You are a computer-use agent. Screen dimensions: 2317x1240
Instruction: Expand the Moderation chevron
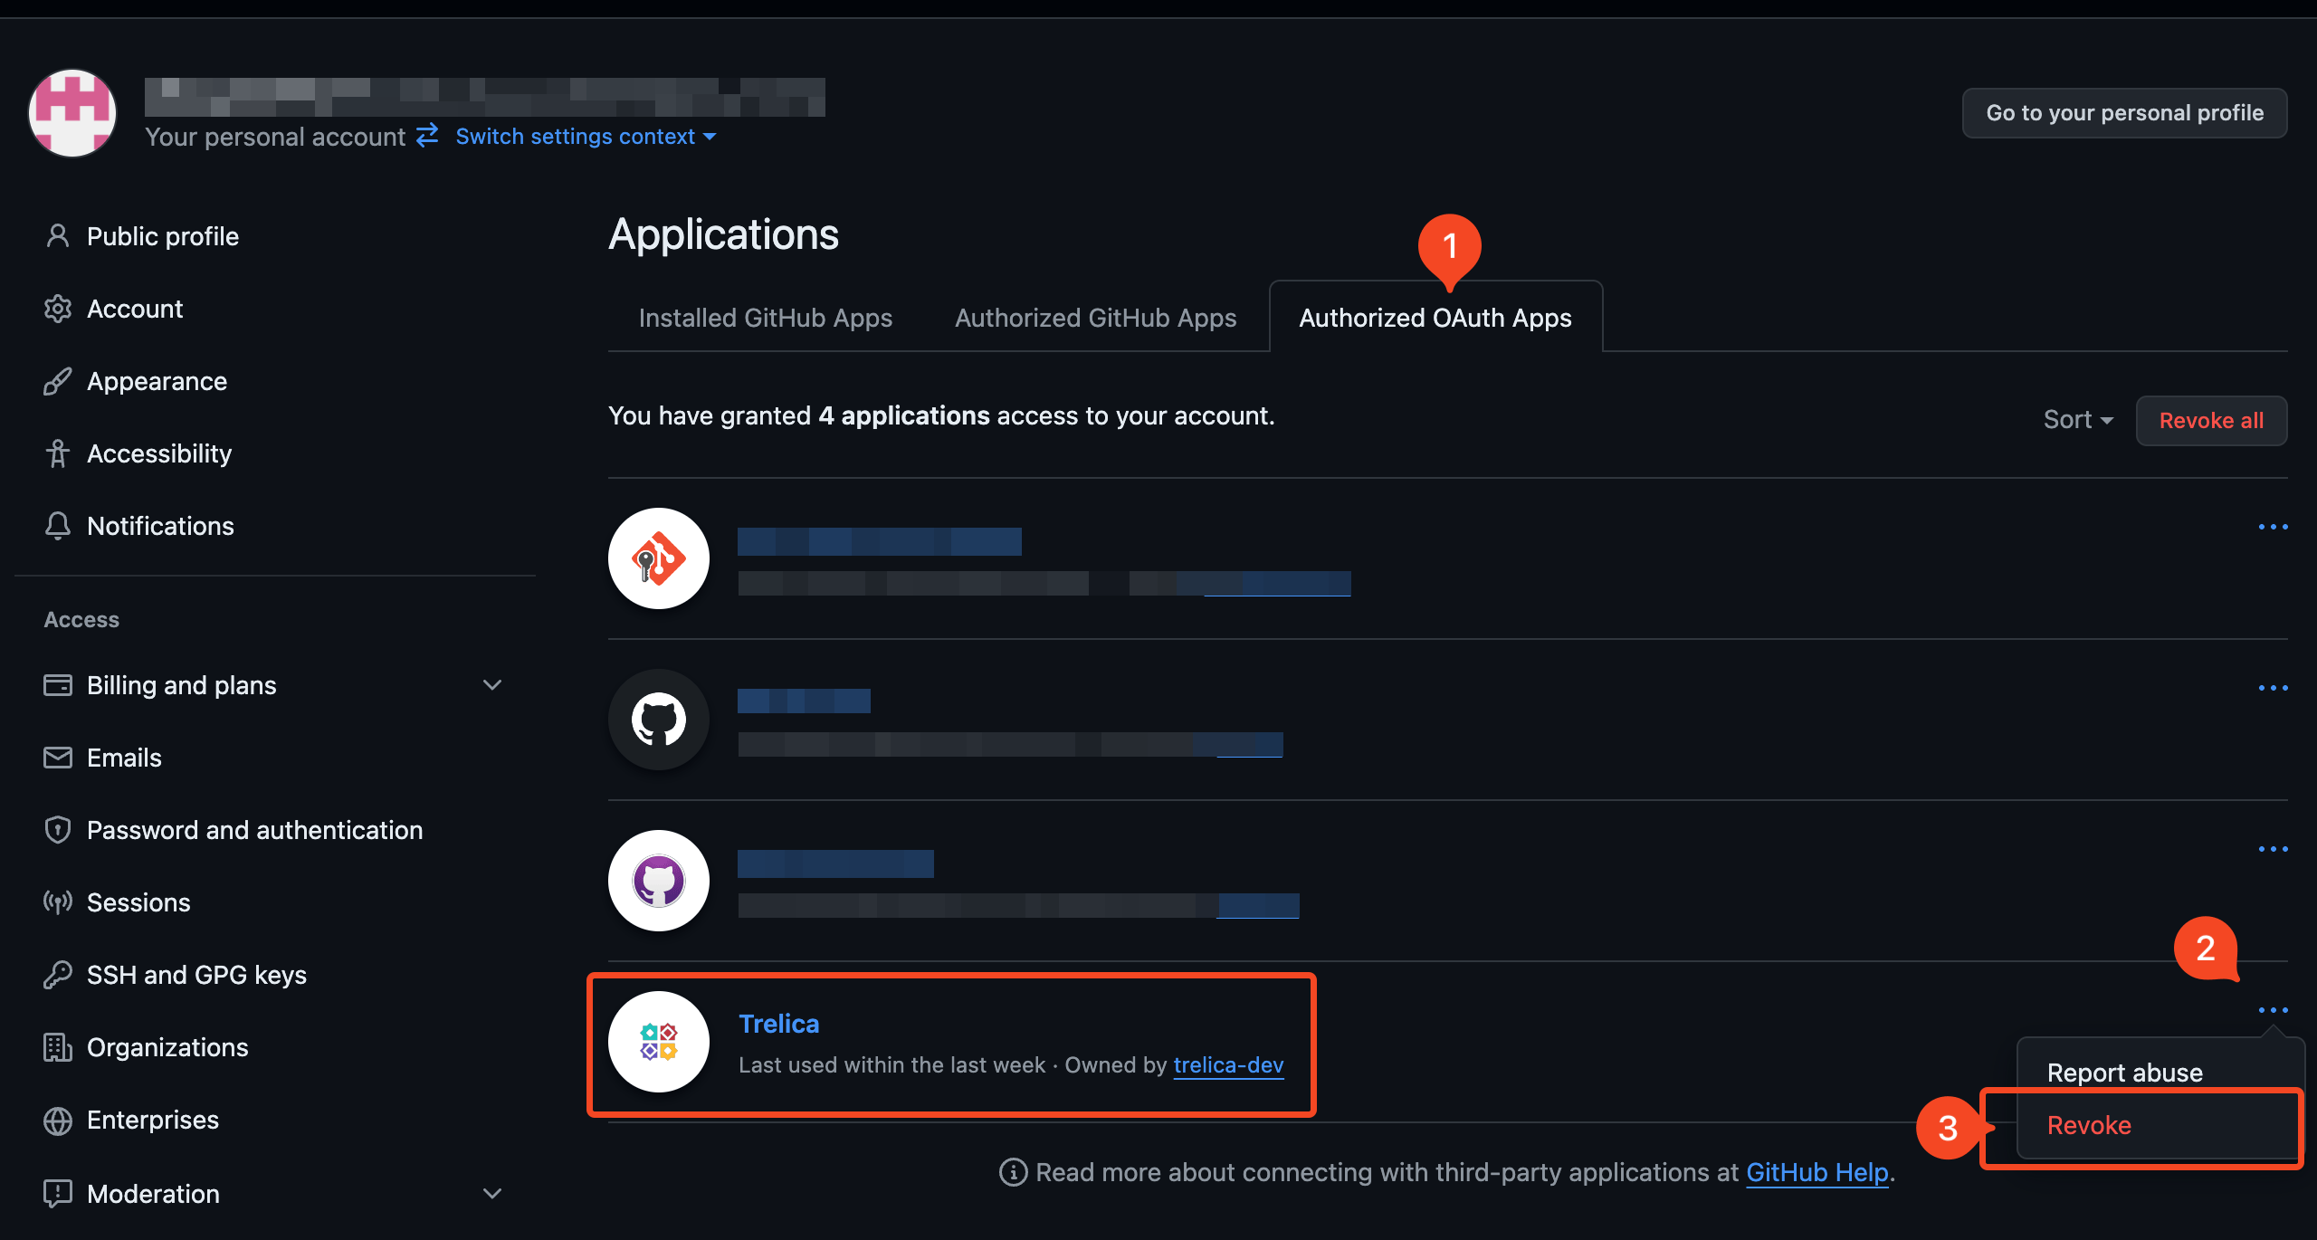click(x=492, y=1194)
